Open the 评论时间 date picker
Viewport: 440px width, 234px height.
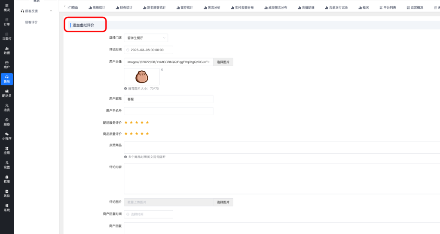point(148,50)
